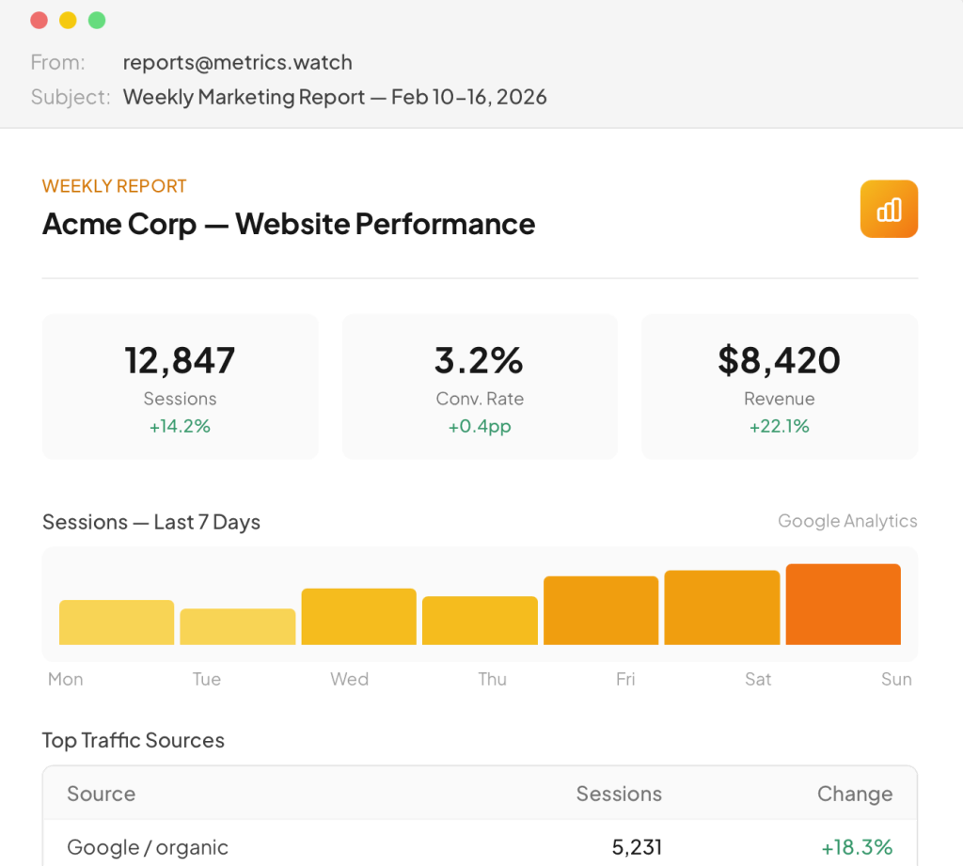Click the Mon axis label
The height and width of the screenshot is (866, 963).
(66, 679)
